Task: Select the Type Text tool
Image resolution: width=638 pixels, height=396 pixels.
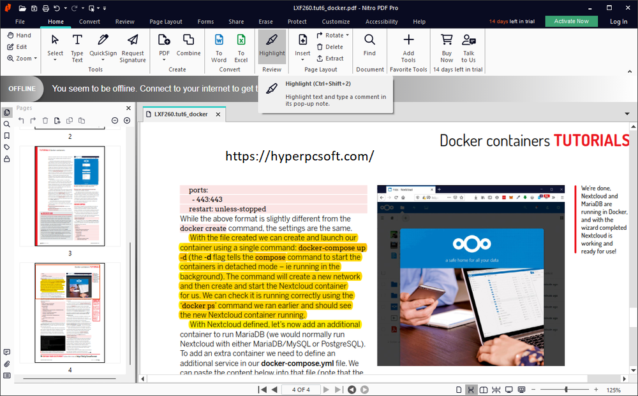Action: pyautogui.click(x=77, y=46)
